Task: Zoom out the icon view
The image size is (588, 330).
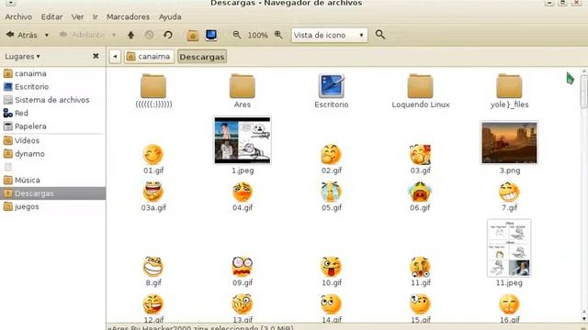Action: [237, 35]
